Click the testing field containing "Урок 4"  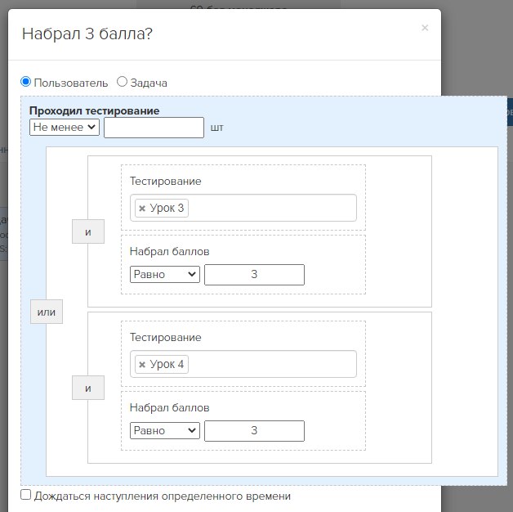coord(243,364)
